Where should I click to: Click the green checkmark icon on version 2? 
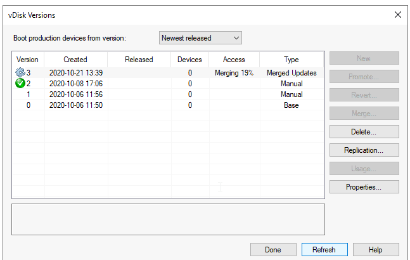pyautogui.click(x=20, y=84)
